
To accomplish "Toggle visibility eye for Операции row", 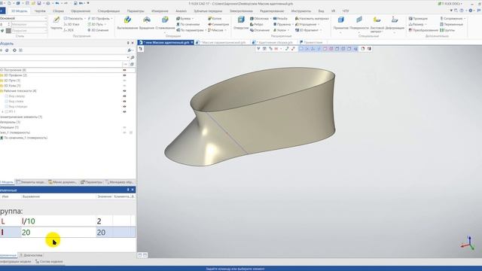I will click(x=124, y=127).
